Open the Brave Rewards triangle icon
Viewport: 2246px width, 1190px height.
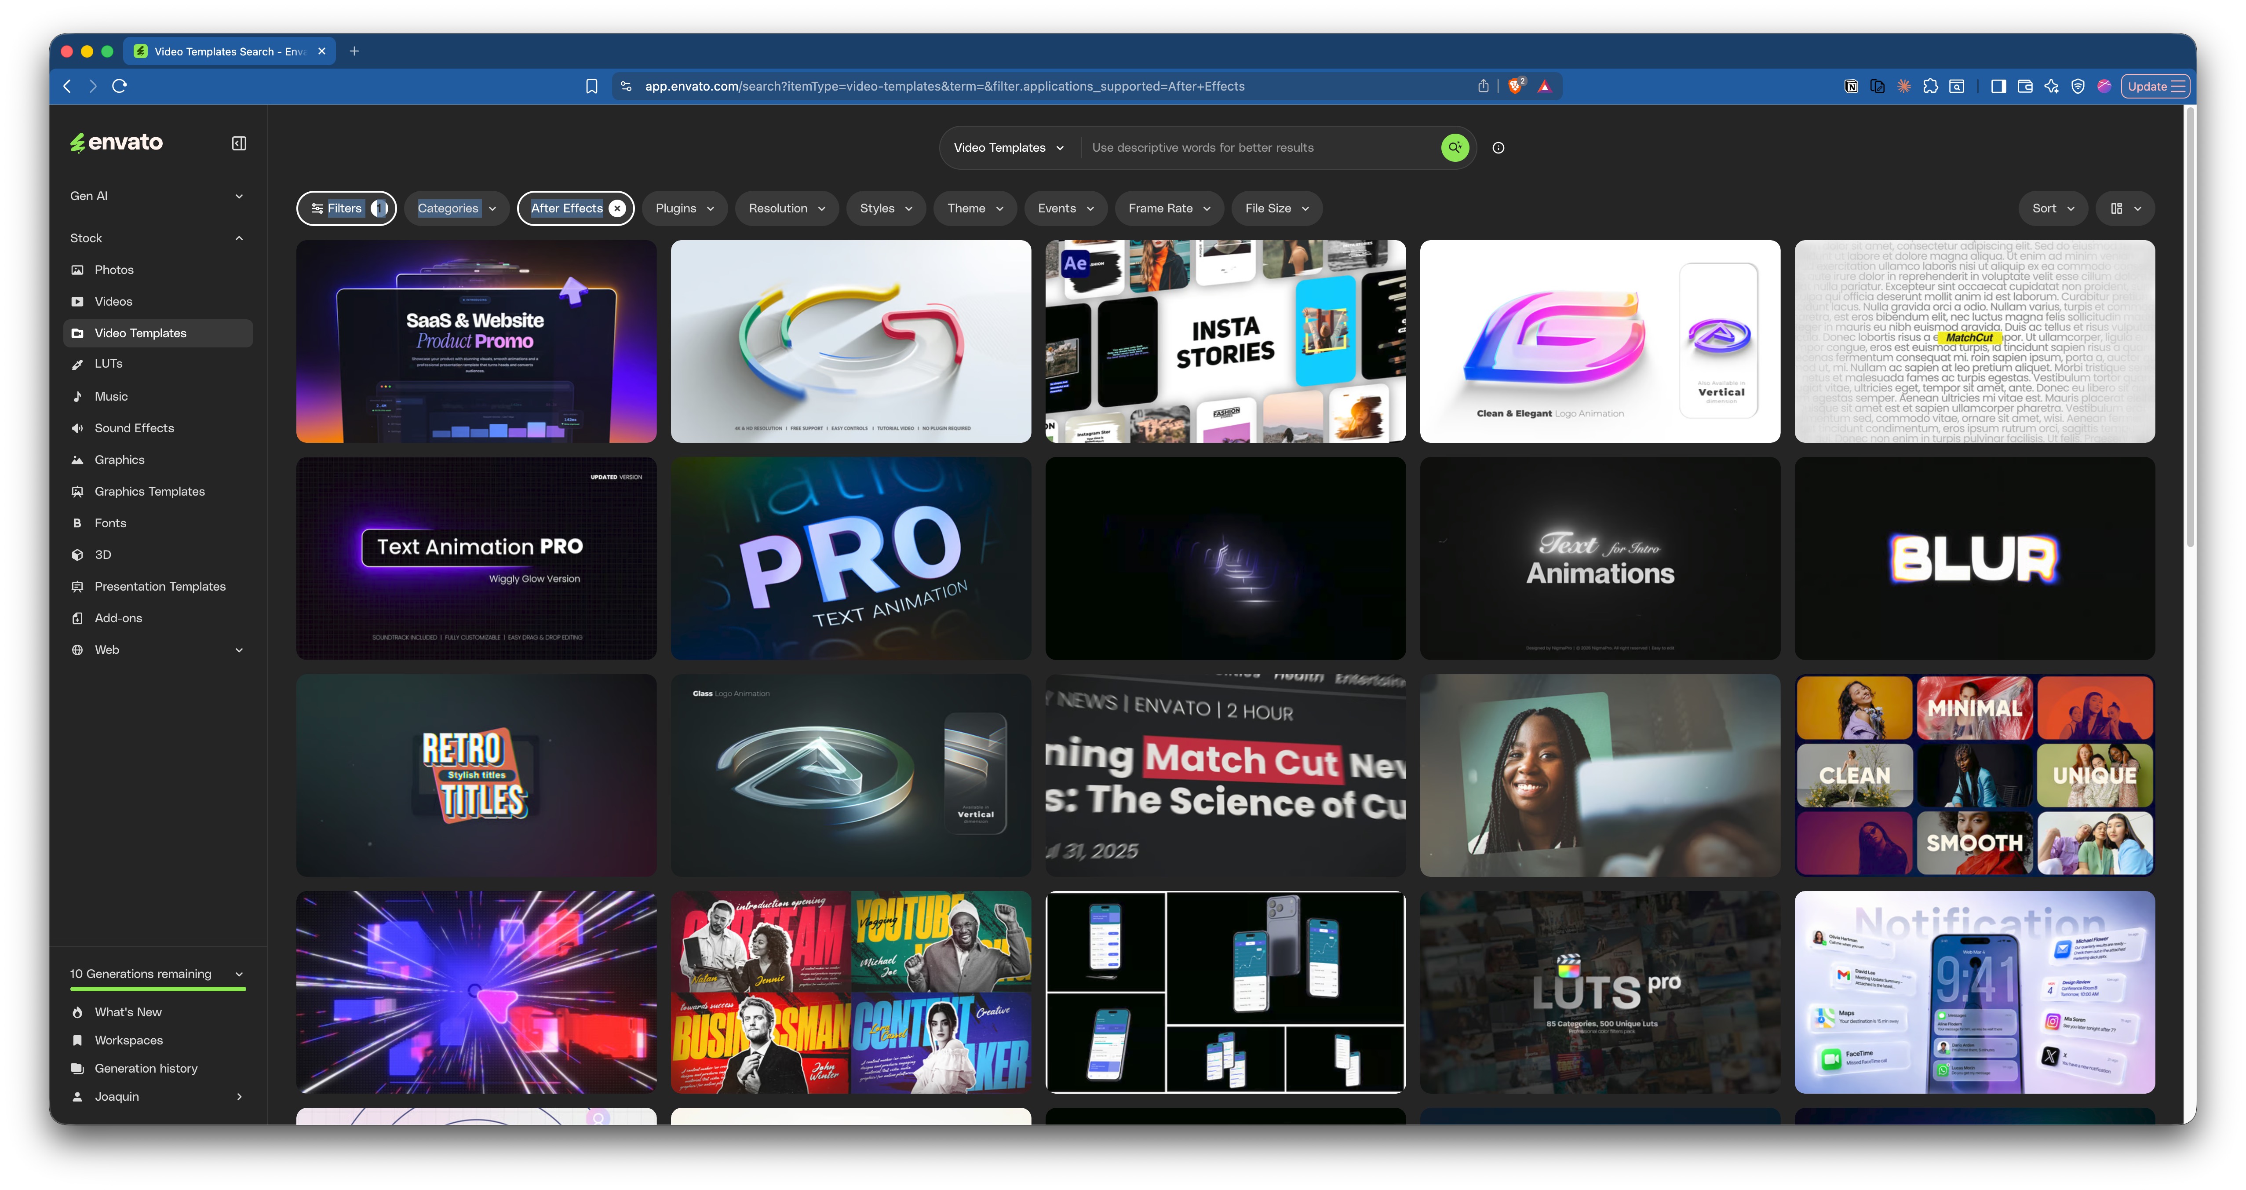[x=1544, y=85]
